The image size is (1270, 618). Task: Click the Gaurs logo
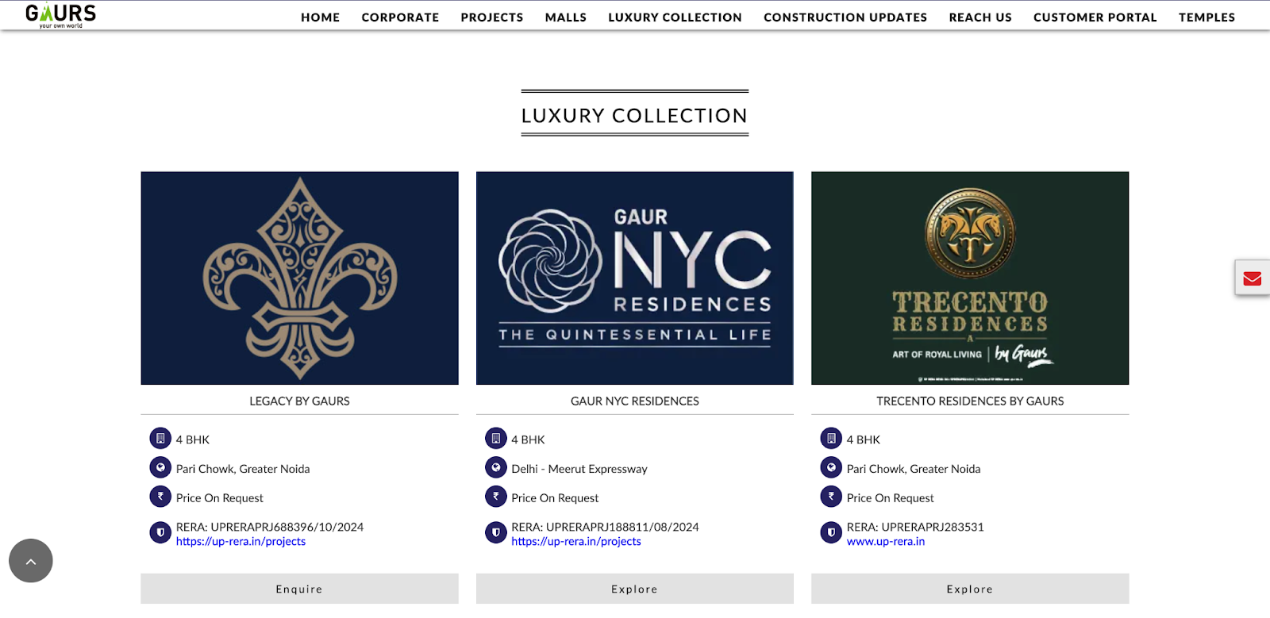point(60,16)
